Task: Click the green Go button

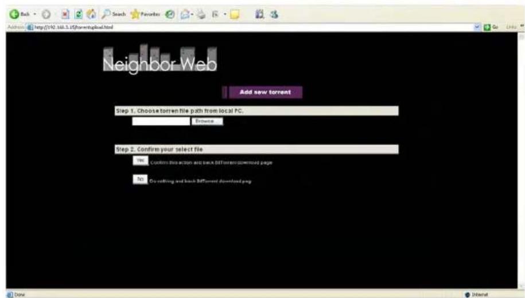Action: pos(491,27)
